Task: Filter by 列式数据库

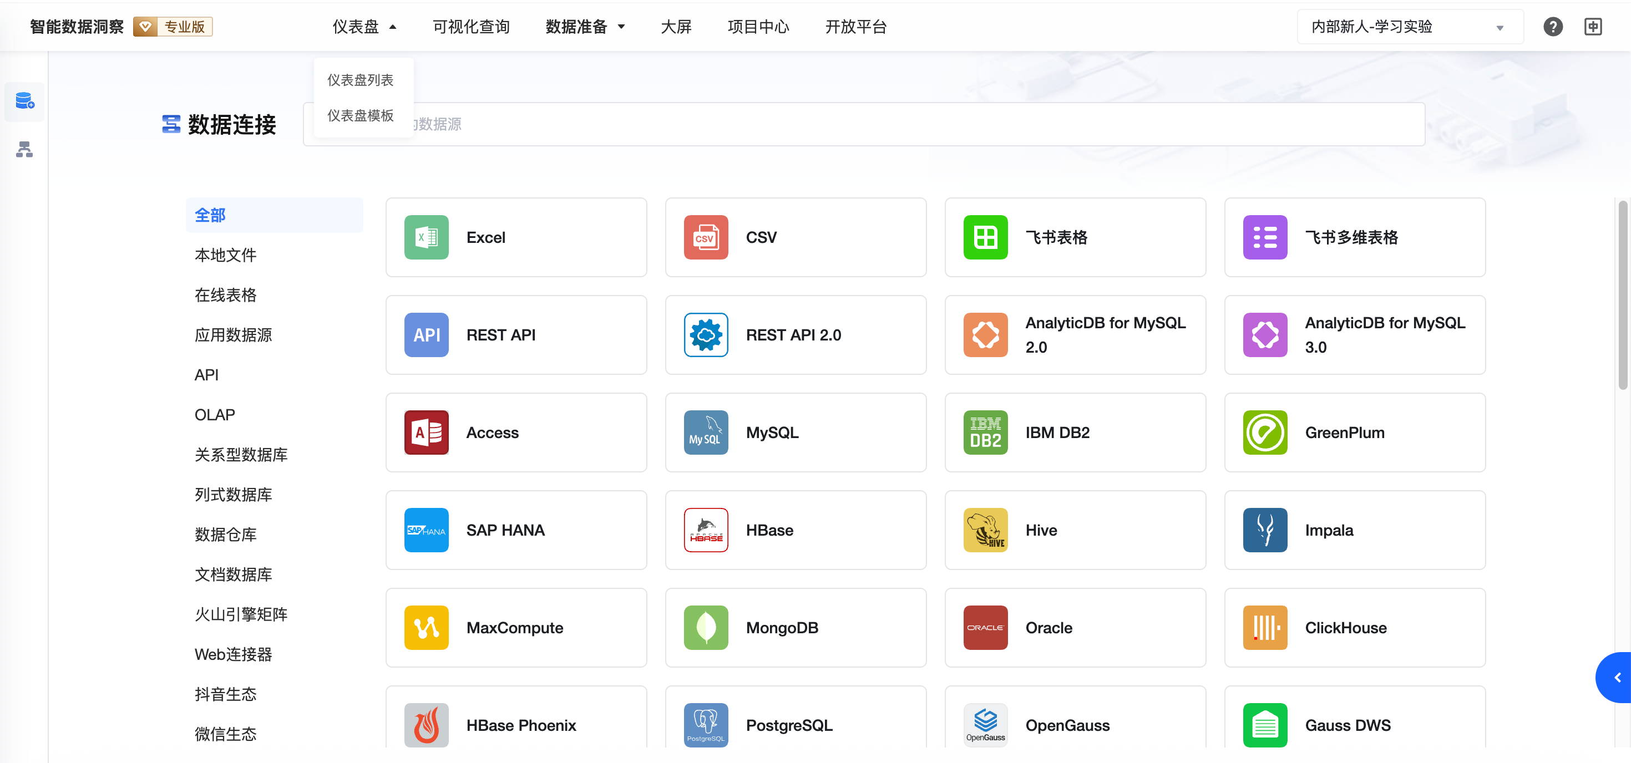Action: click(233, 494)
